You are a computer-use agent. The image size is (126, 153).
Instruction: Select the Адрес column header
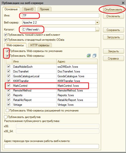point(77,61)
